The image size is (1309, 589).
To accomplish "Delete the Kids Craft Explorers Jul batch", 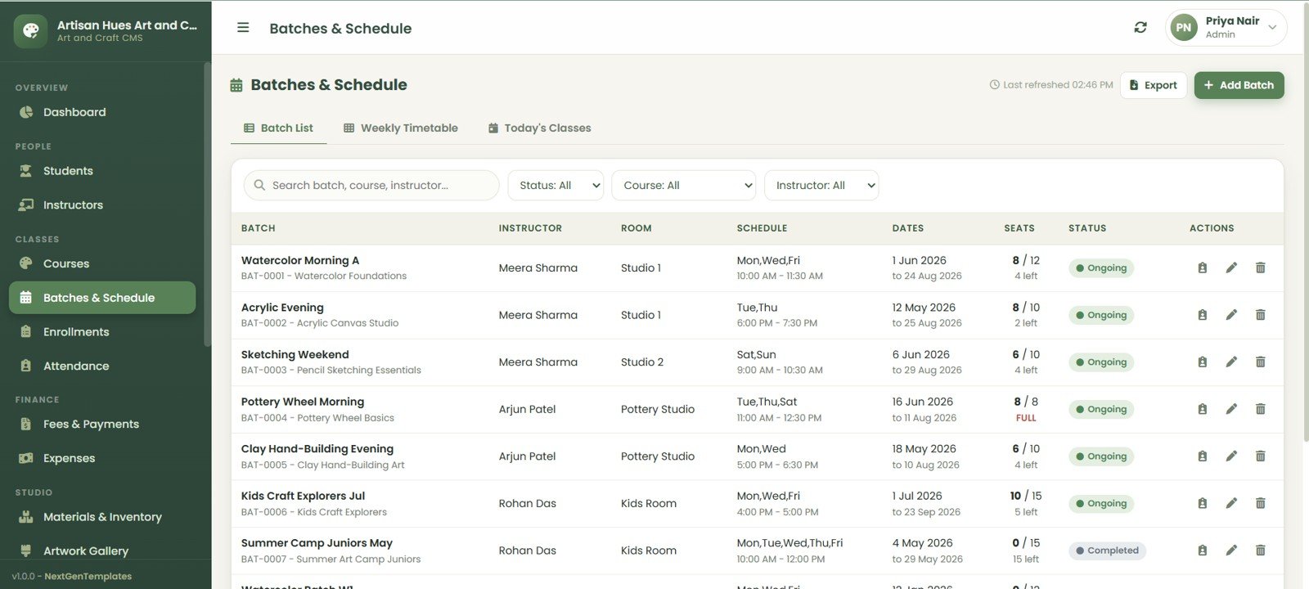I will click(1260, 503).
